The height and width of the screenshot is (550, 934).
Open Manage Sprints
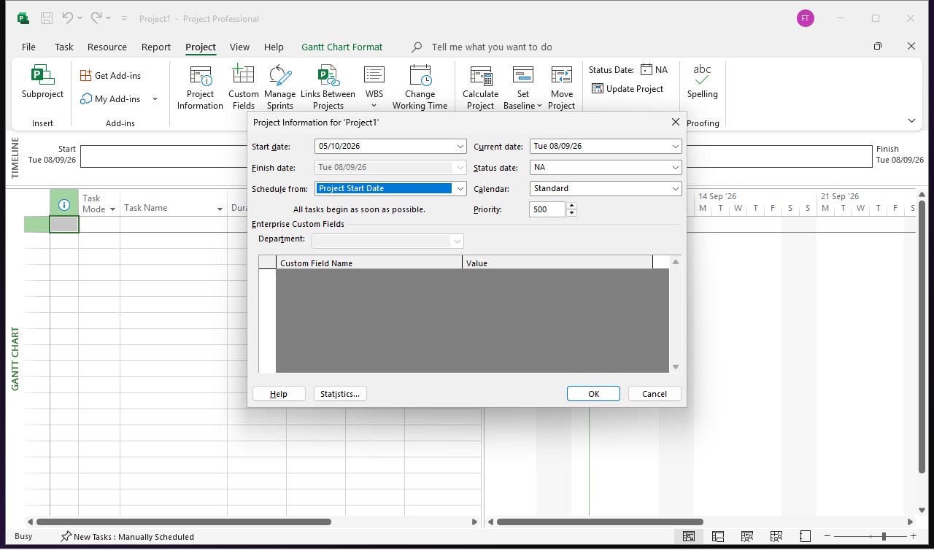279,88
